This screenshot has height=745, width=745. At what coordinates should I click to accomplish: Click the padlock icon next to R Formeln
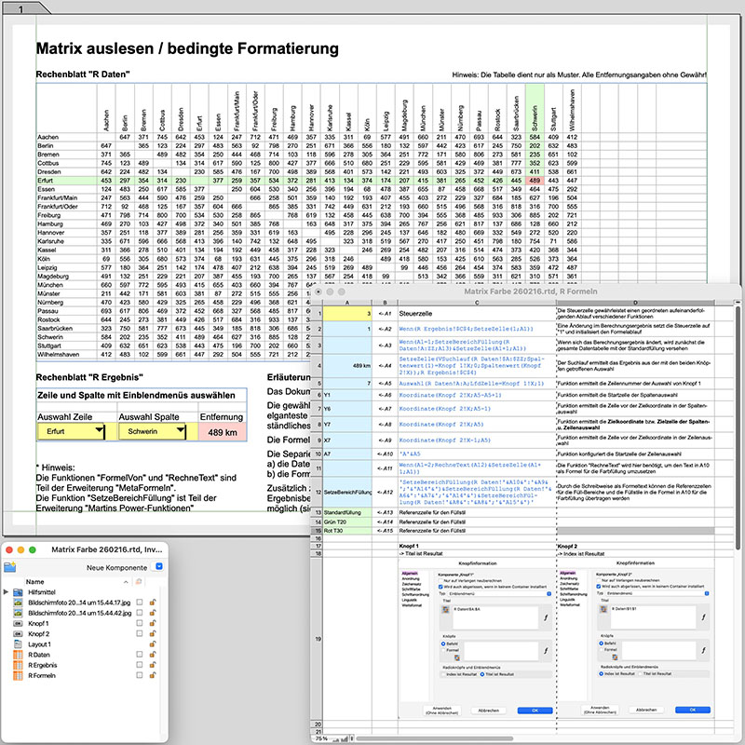(153, 674)
